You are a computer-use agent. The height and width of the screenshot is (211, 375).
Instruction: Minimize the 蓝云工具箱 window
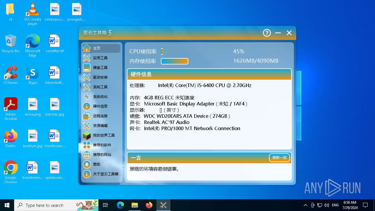coord(278,33)
